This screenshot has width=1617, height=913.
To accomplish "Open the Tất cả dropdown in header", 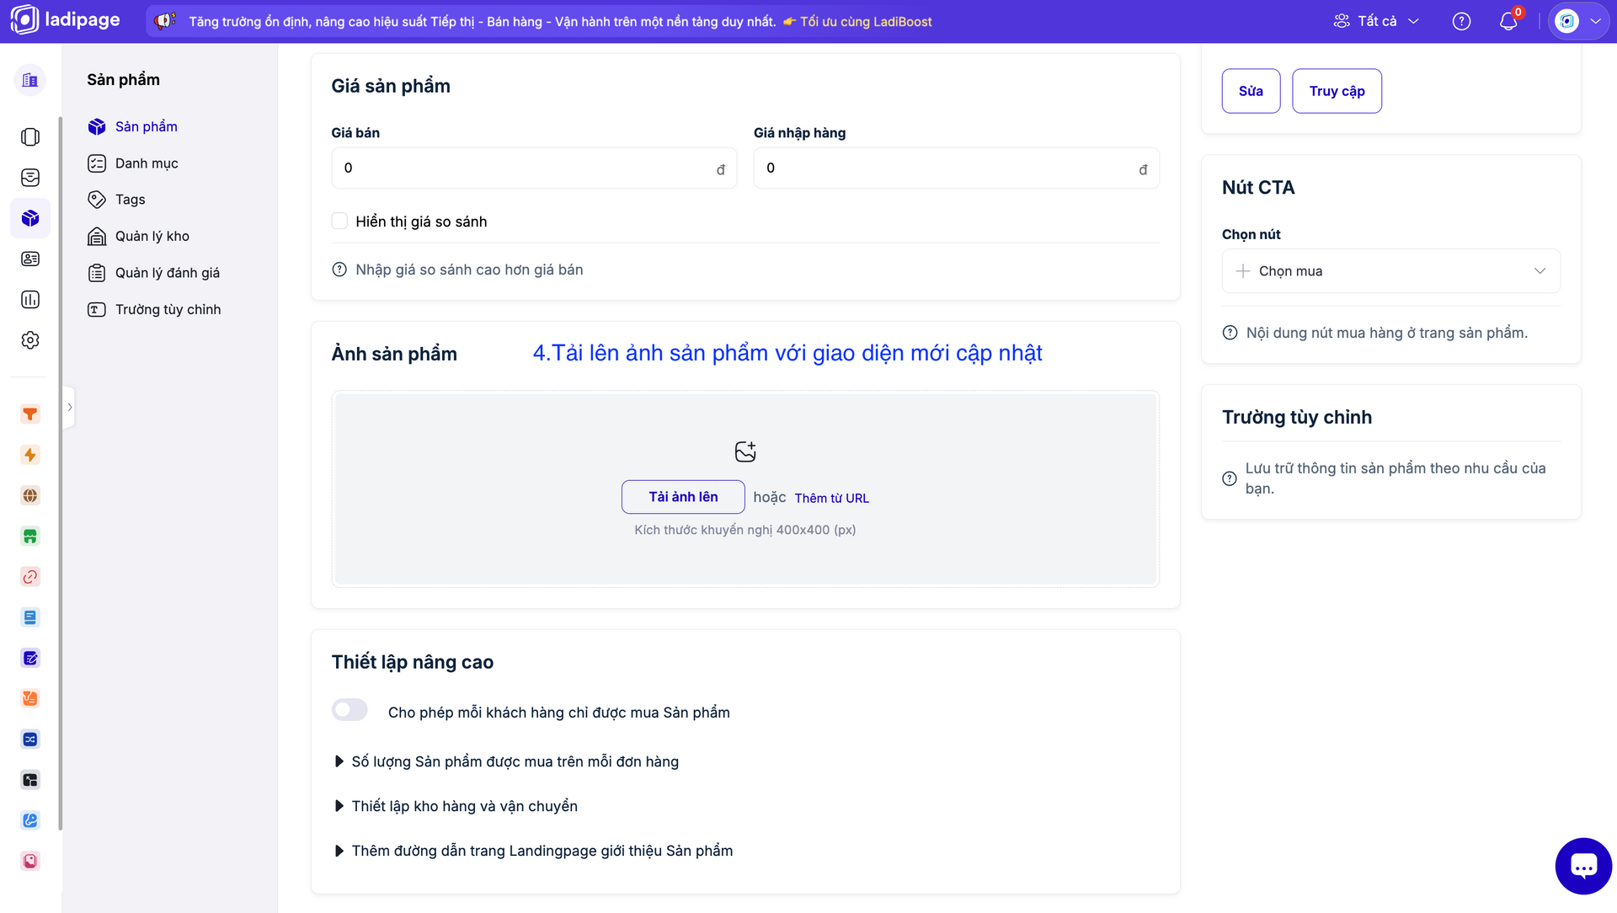I will (1377, 22).
